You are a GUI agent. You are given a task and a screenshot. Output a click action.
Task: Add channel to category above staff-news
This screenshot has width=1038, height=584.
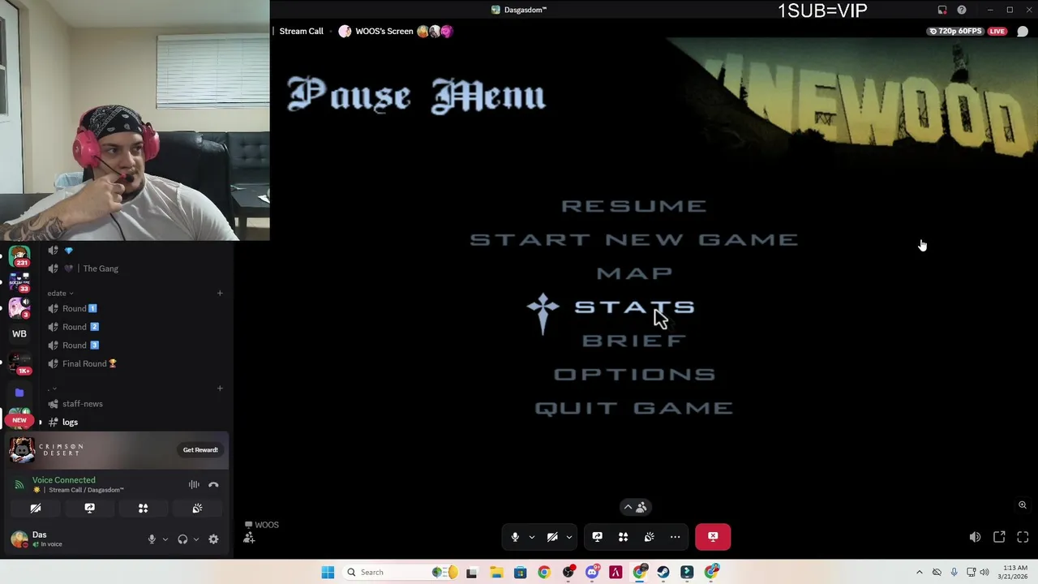pyautogui.click(x=220, y=388)
